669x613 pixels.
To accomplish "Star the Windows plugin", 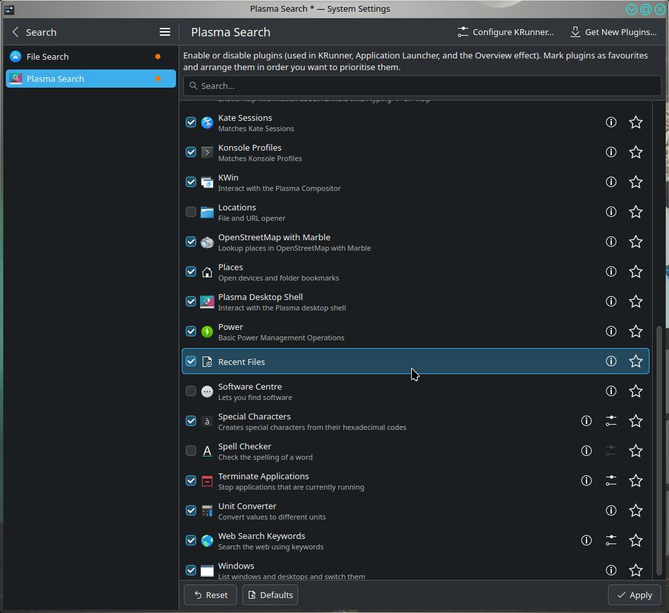I will [636, 570].
